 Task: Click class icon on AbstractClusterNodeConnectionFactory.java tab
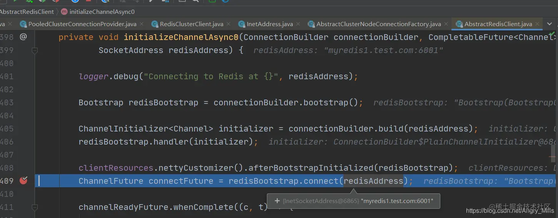(x=311, y=24)
